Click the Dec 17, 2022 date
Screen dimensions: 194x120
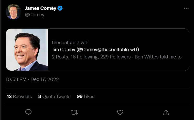[45, 79]
